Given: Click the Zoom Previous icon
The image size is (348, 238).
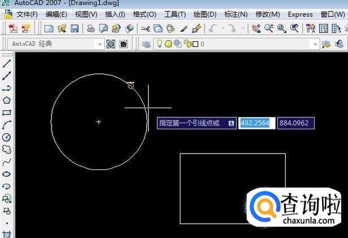Looking at the screenshot, I should click(x=294, y=28).
